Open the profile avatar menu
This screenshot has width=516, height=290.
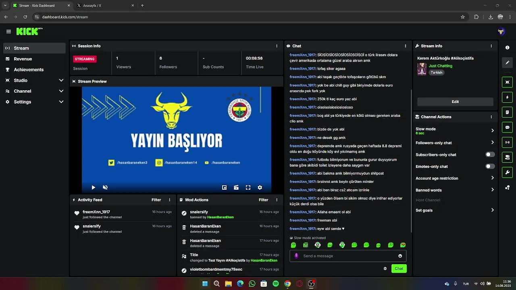tap(501, 31)
